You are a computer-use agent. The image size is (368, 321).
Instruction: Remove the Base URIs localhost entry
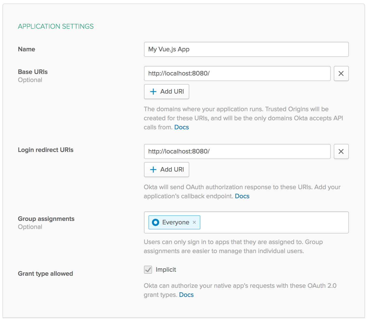click(341, 73)
